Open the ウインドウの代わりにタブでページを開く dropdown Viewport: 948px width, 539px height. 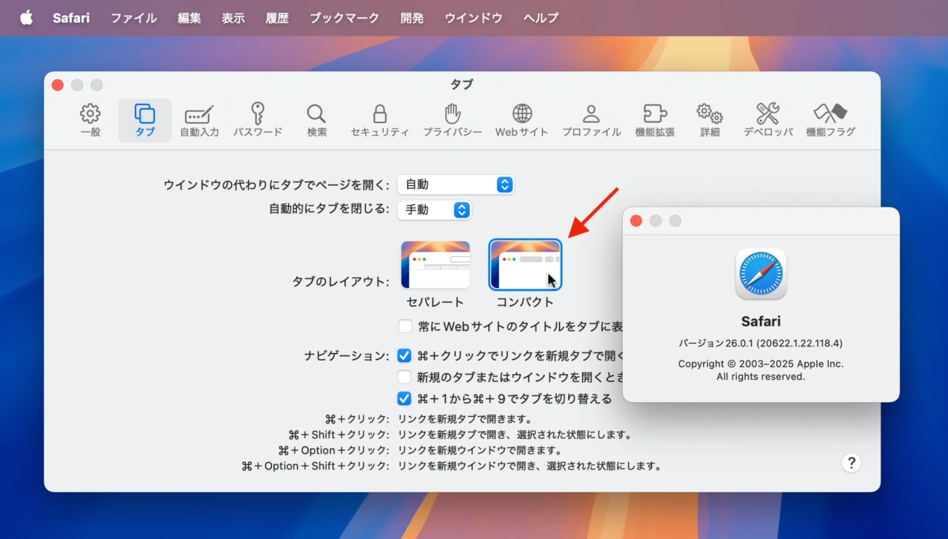[456, 184]
